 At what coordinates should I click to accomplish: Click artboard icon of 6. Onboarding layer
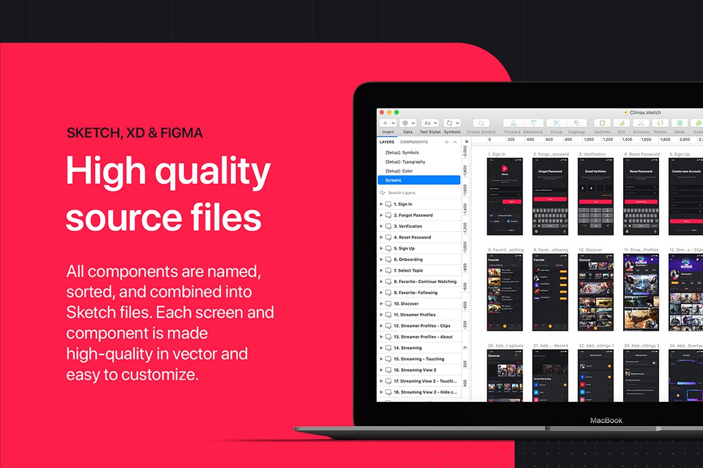pos(388,259)
